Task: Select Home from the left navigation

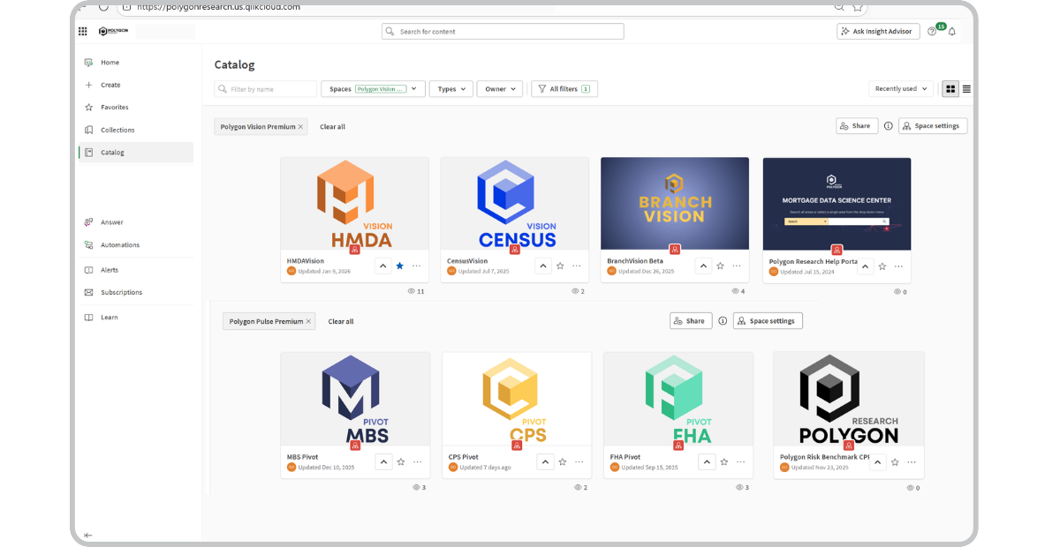Action: tap(110, 62)
